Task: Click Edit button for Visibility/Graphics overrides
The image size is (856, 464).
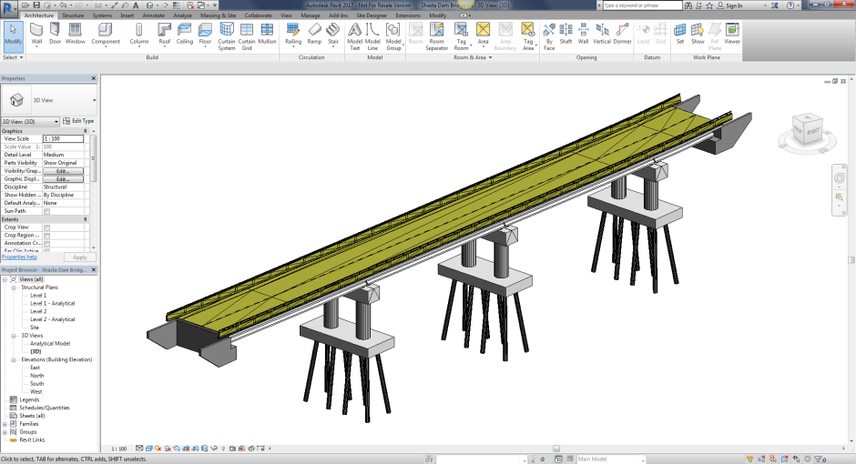Action: point(63,171)
